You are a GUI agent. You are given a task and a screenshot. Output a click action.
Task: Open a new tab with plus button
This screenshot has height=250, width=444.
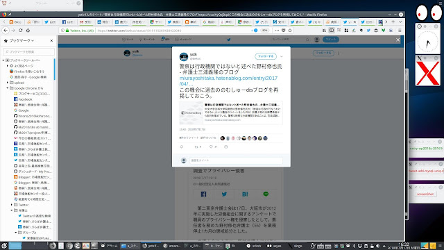(393, 22)
